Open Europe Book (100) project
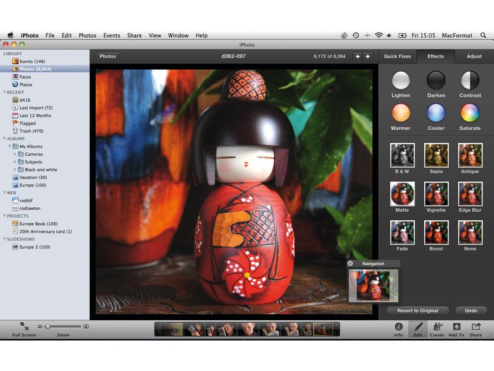Screen dimensions: 494x371 (x=35, y=224)
